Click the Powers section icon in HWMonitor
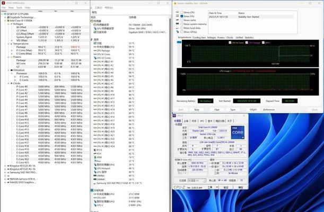The image size is (324, 212). [x=12, y=57]
